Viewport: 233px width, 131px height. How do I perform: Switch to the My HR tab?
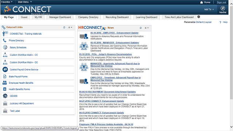[38, 17]
